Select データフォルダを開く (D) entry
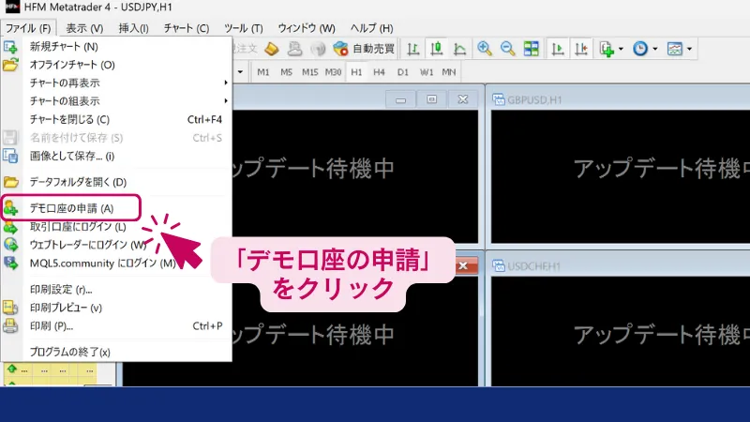The image size is (750, 422). (115, 182)
